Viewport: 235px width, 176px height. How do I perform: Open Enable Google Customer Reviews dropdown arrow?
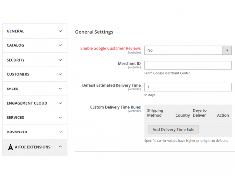(227, 50)
